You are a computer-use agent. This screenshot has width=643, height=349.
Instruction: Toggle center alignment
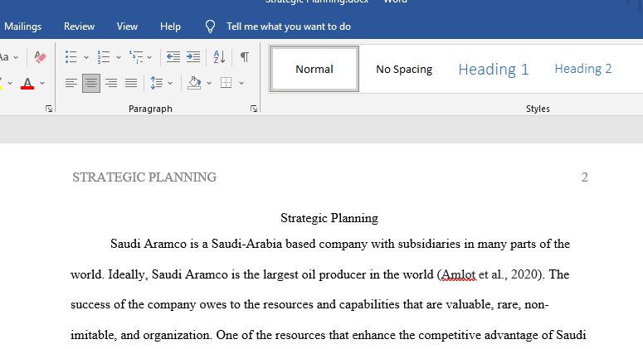(91, 83)
